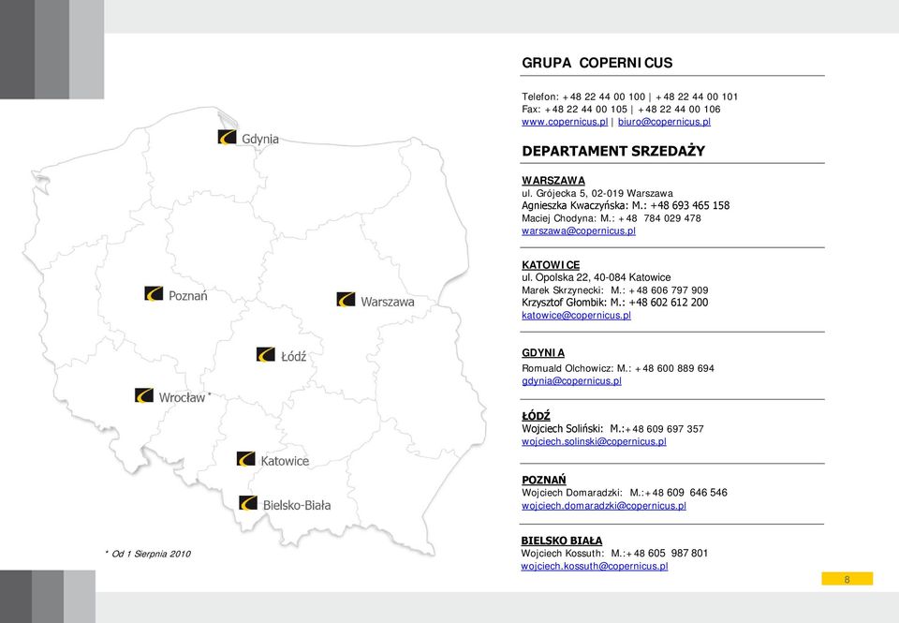Click the Copernicus logo marker beside Wrocław
899x623 pixels.
[144, 395]
